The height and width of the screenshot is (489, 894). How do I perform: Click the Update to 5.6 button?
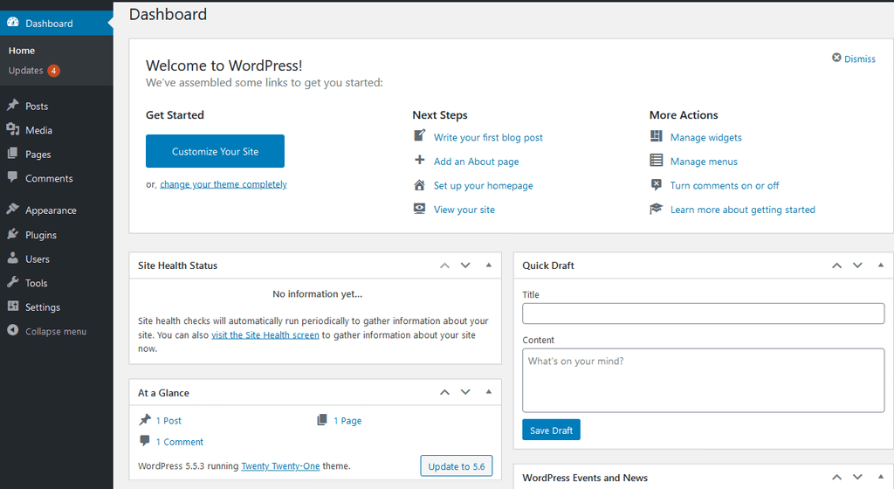click(456, 466)
